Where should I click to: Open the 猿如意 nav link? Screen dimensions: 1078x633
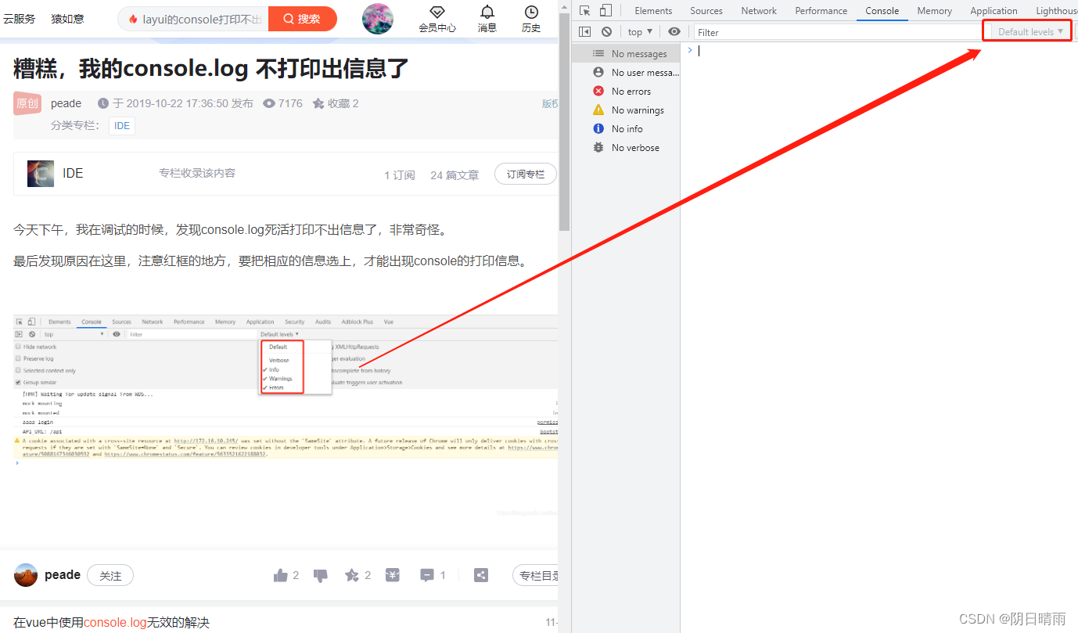coord(67,19)
